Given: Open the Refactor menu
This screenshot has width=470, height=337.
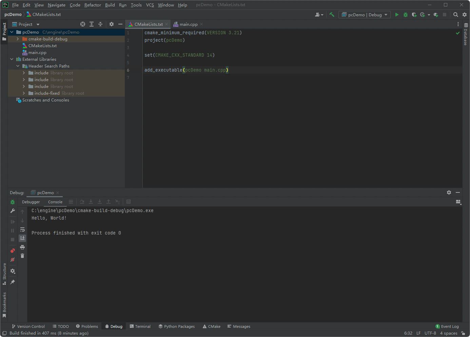Looking at the screenshot, I should [93, 5].
